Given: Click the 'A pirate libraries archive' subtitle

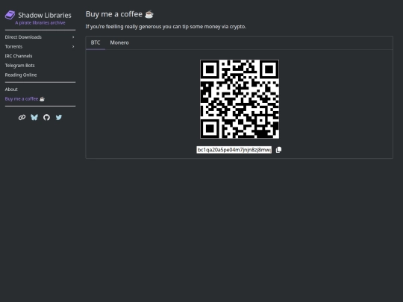Looking at the screenshot, I should pyautogui.click(x=40, y=22).
